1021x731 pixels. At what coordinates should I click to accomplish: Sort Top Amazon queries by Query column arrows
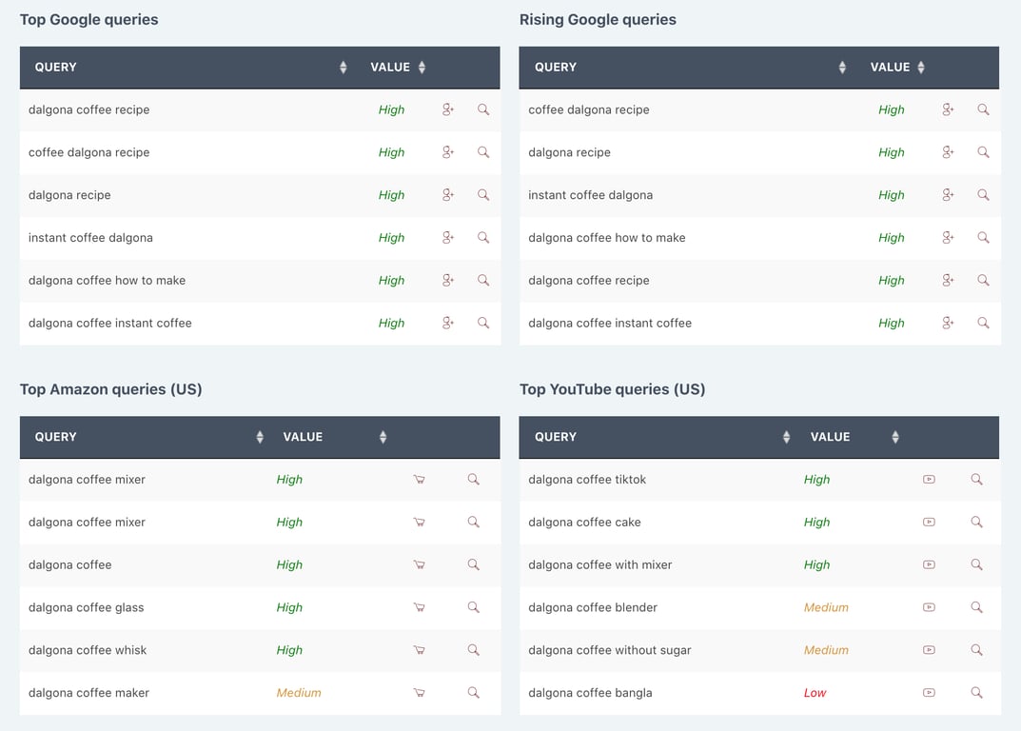click(x=260, y=437)
